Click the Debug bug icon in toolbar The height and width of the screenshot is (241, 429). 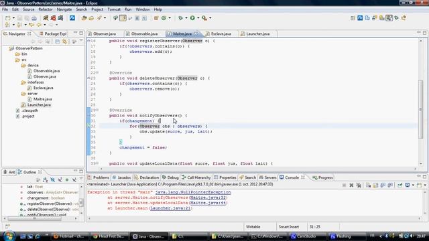coord(180,18)
